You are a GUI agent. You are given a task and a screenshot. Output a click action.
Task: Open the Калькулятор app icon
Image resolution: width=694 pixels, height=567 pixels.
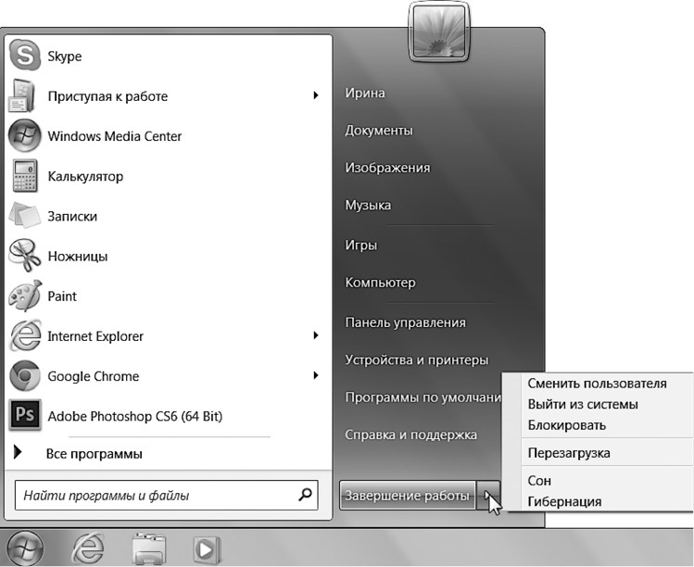click(24, 176)
